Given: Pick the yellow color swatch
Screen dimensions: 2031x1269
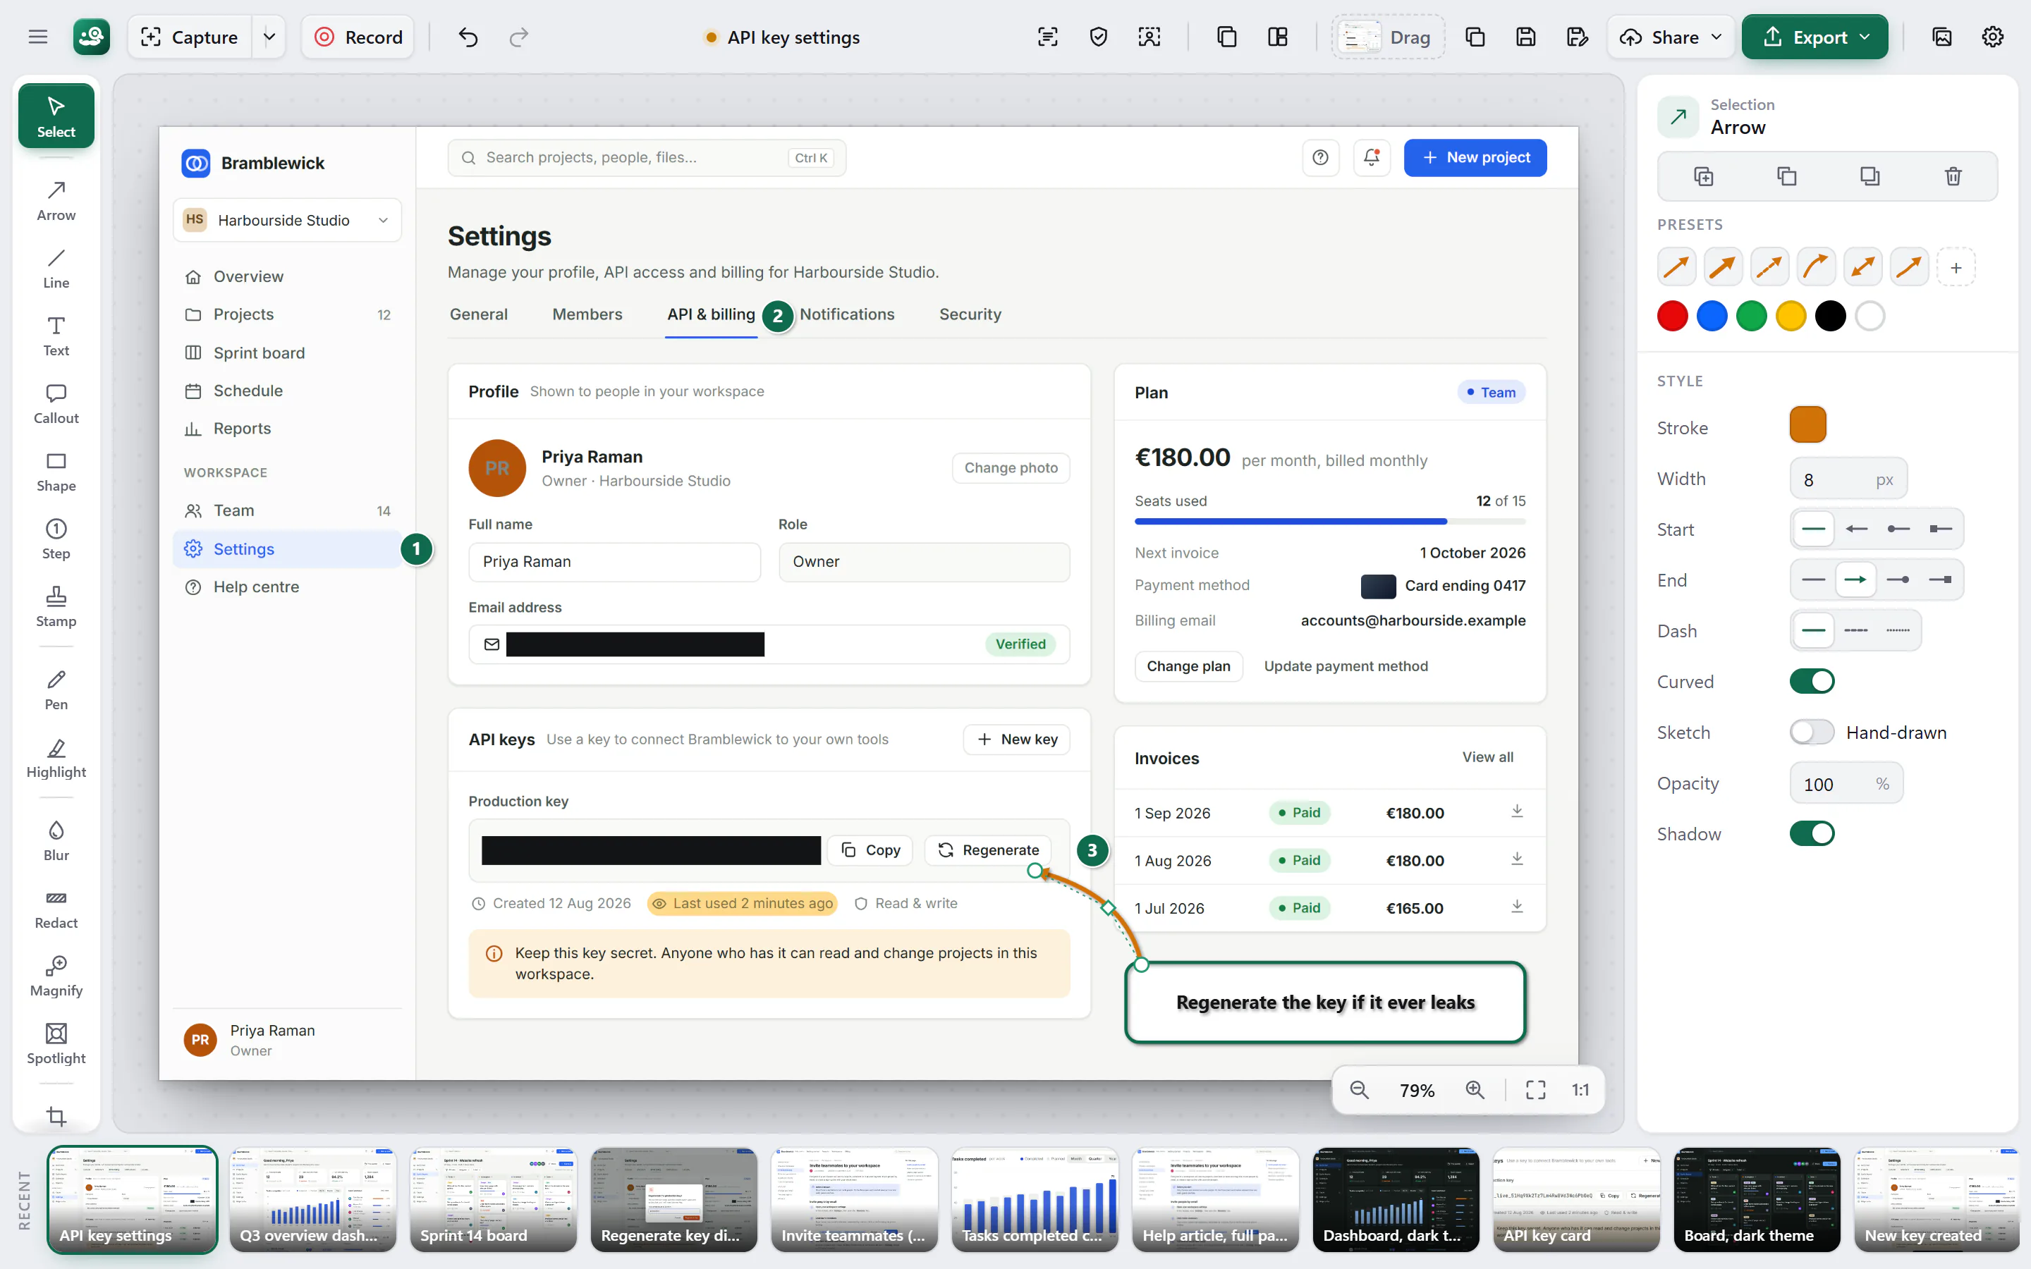Looking at the screenshot, I should [x=1791, y=317].
